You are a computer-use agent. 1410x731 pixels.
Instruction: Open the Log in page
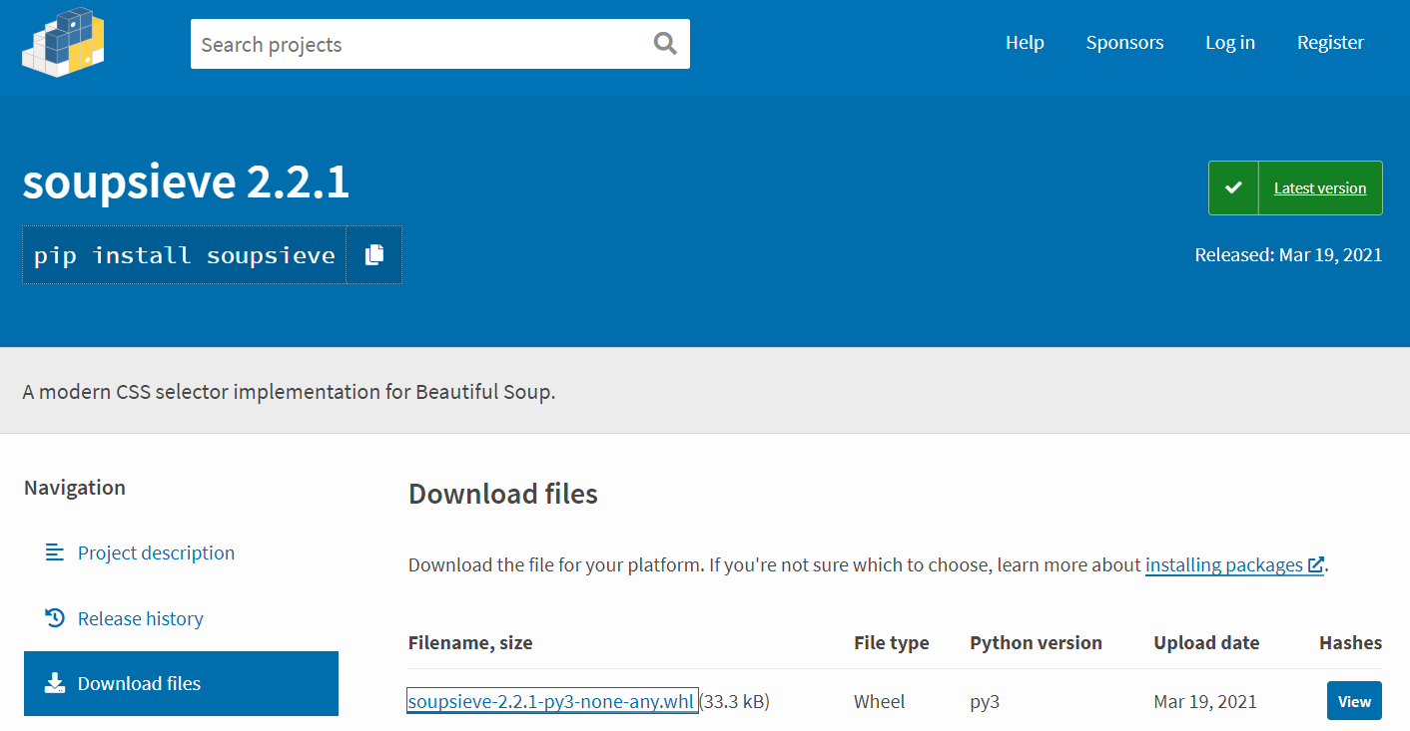coord(1229,42)
